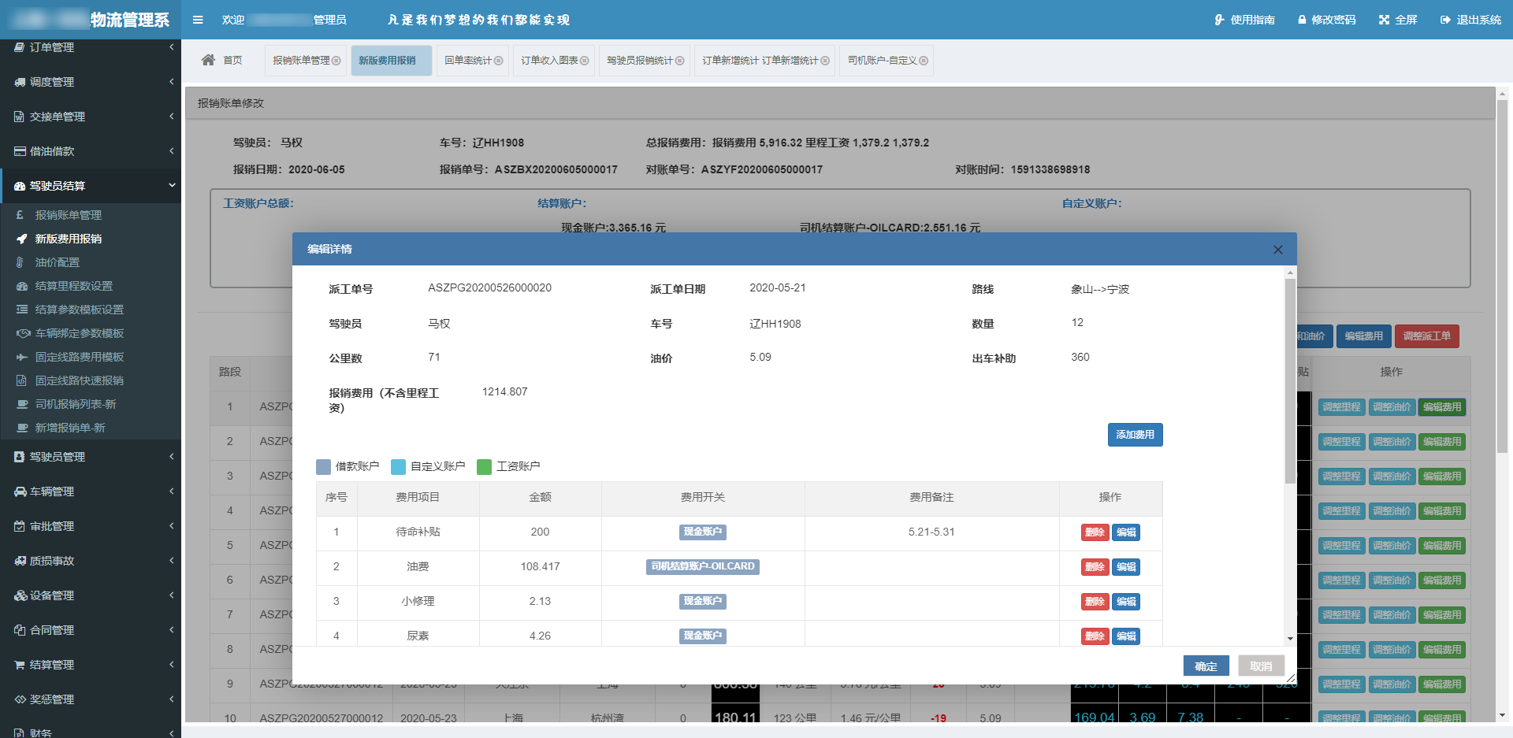Click 确定 to confirm dialog
1513x738 pixels.
point(1206,666)
